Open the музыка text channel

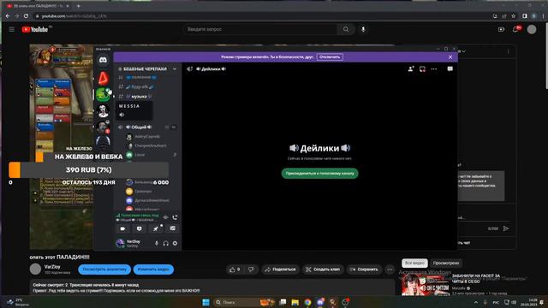[139, 97]
